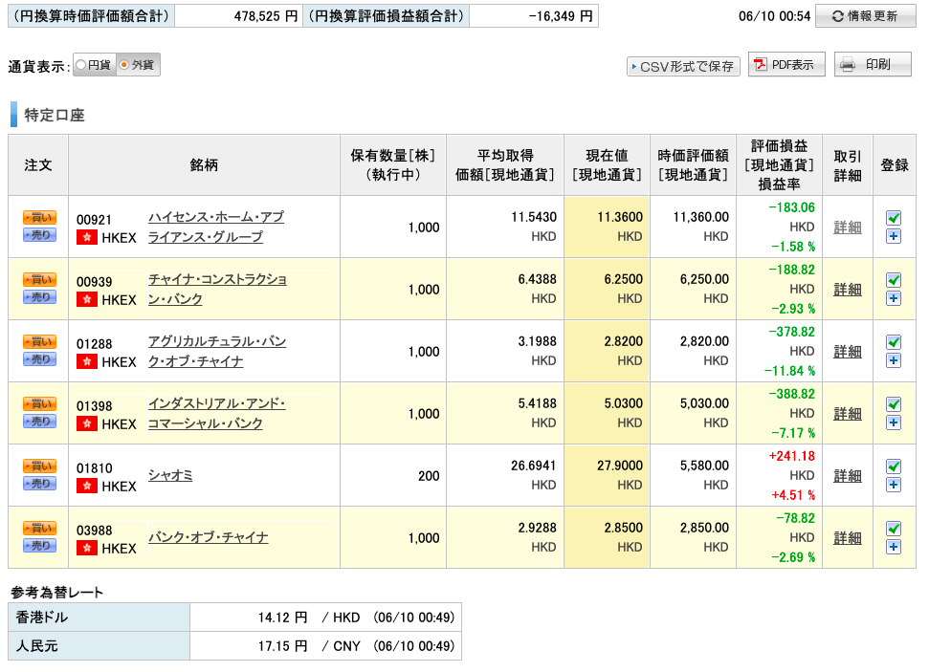Open ハイセンス・ホーム・アプライアンス・グループ stock link
Viewport: 929px width, 672px height.
216,227
